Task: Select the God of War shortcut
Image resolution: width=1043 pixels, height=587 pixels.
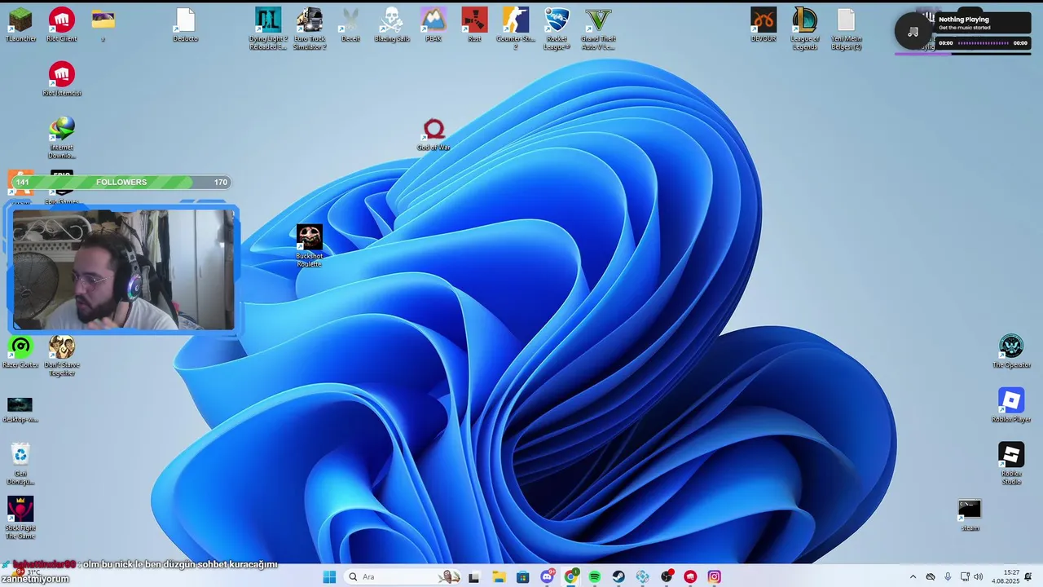Action: 433,135
